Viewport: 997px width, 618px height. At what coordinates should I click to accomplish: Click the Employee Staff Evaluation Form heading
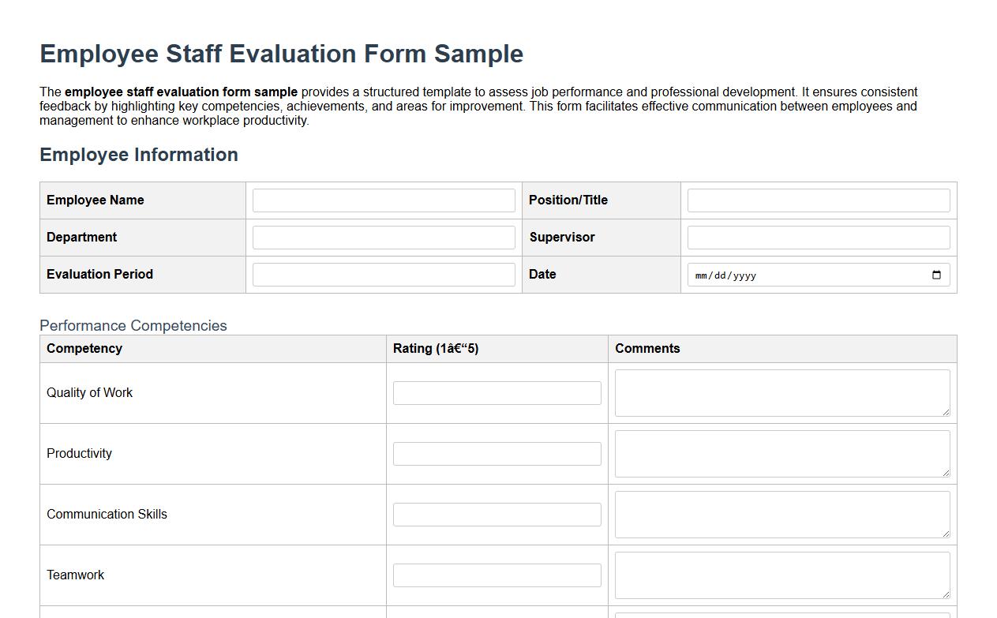tap(281, 54)
